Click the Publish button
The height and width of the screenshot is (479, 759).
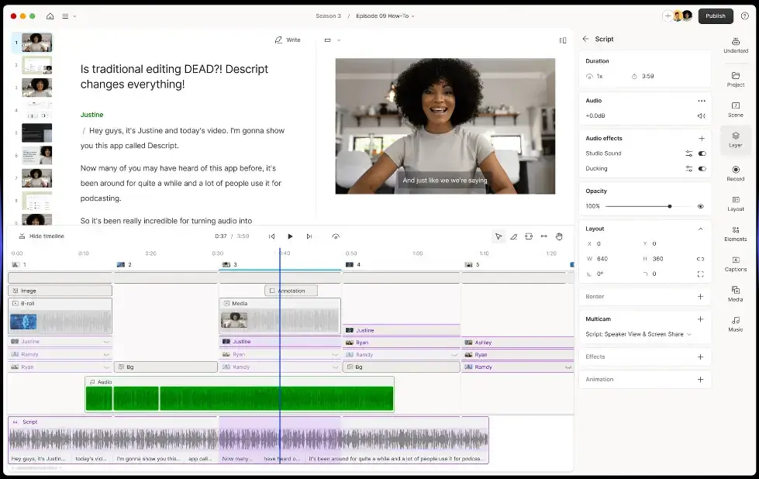(715, 16)
